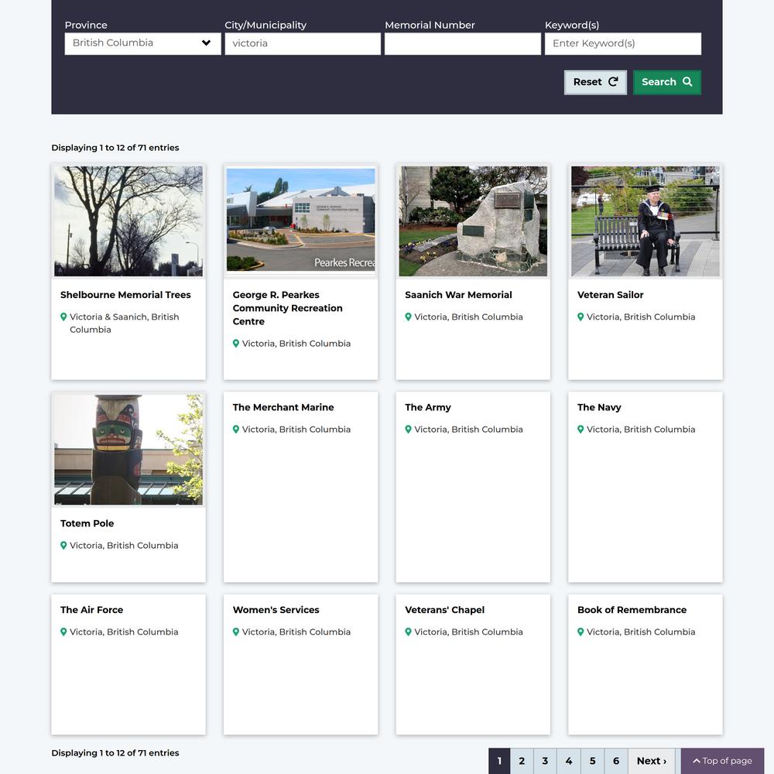This screenshot has height=774, width=774.
Task: Click location pin under Totem Pole
Action: tap(63, 546)
